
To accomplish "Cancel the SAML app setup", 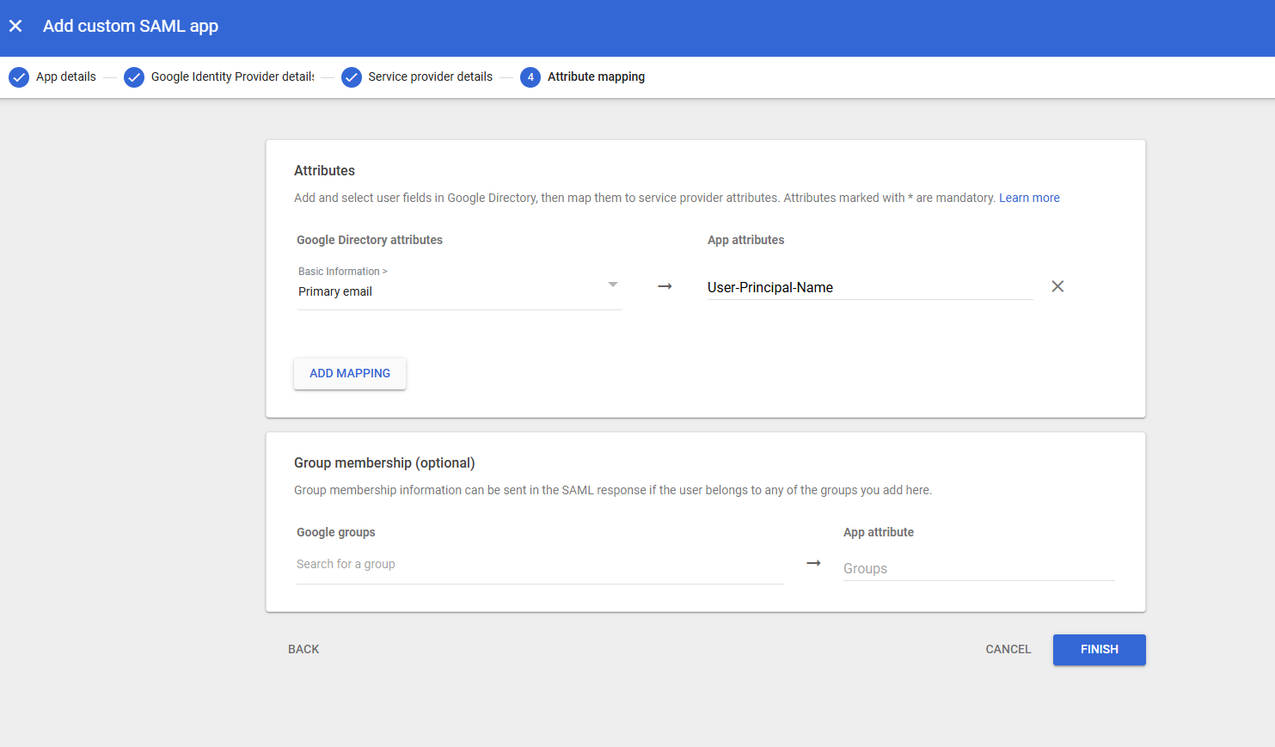I will (x=1008, y=650).
